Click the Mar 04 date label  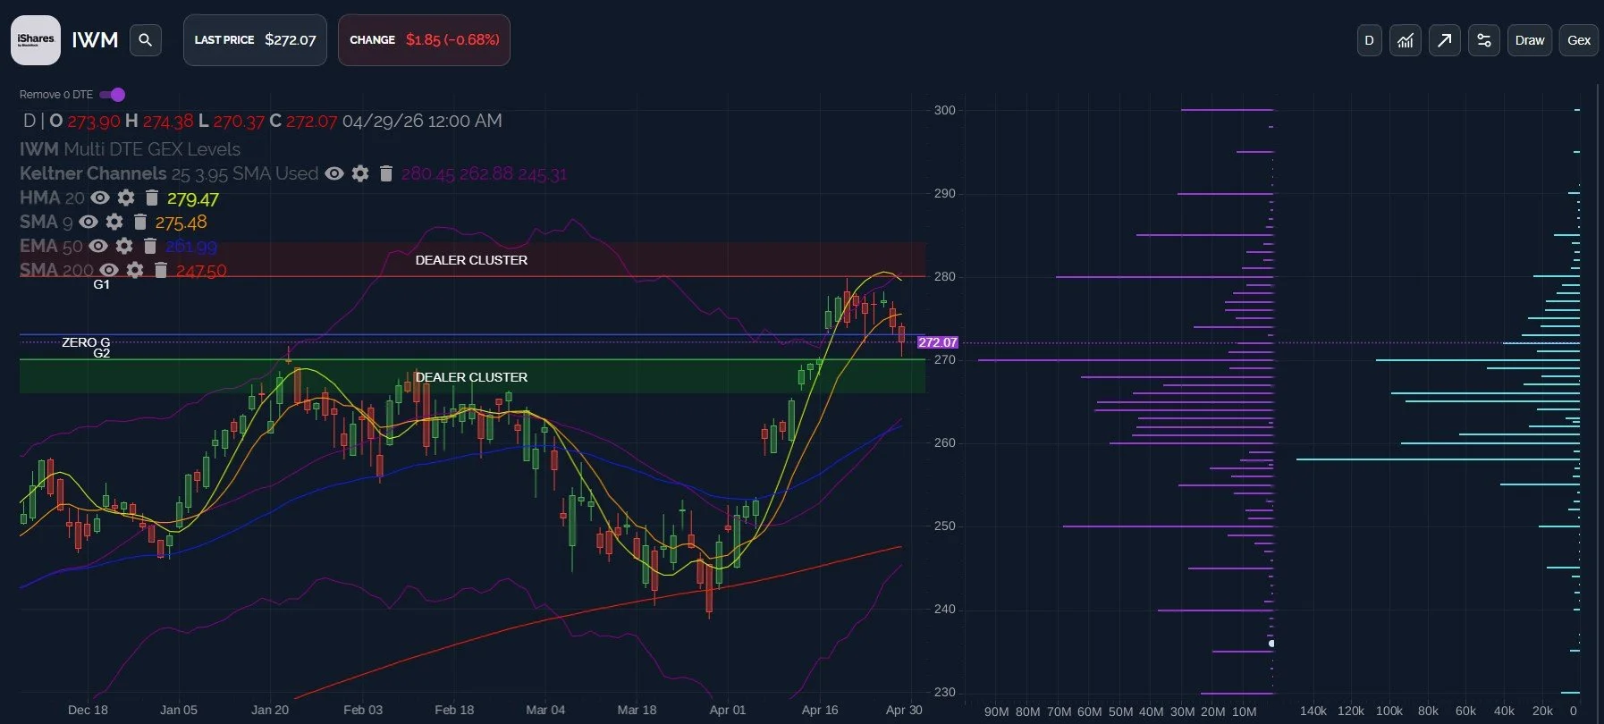545,710
